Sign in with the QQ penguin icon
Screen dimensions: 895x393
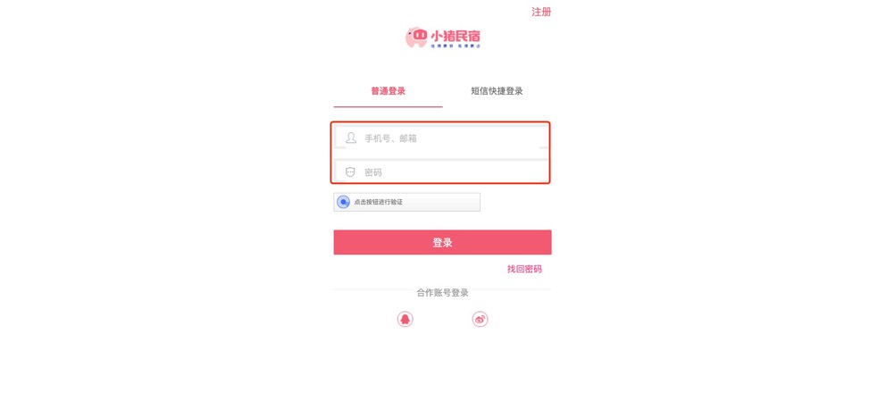pyautogui.click(x=405, y=320)
